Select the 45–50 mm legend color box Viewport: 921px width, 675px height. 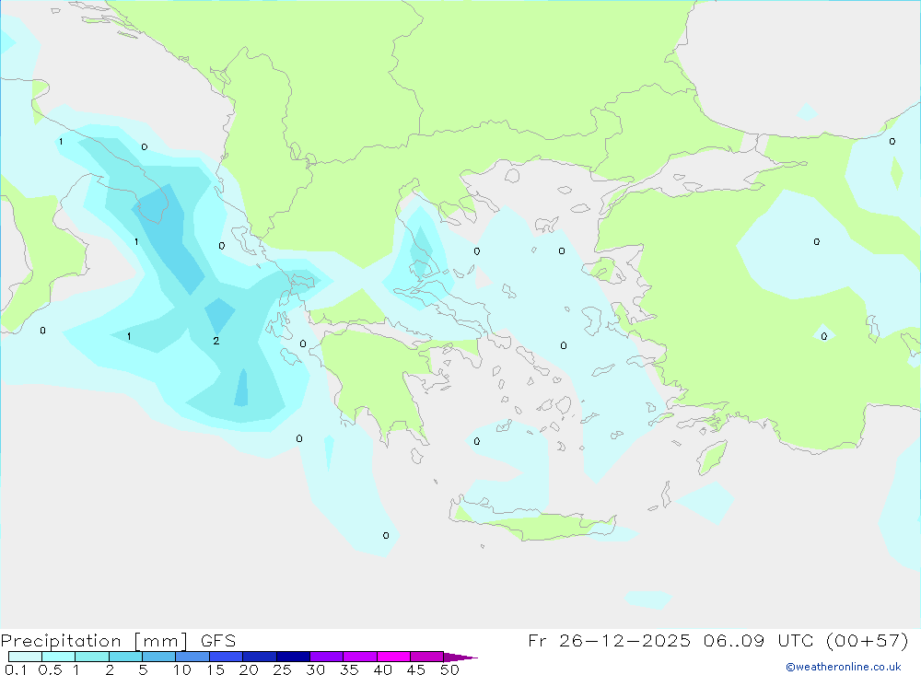click(x=427, y=657)
